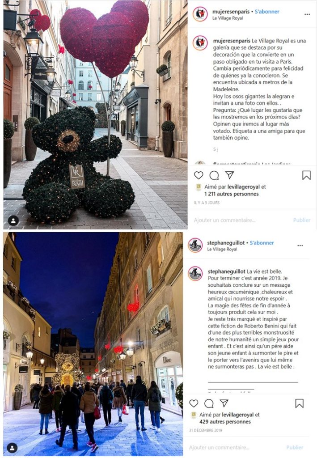Follow mujeresenparis using S'abonner
The image size is (317, 458).
pyautogui.click(x=267, y=12)
